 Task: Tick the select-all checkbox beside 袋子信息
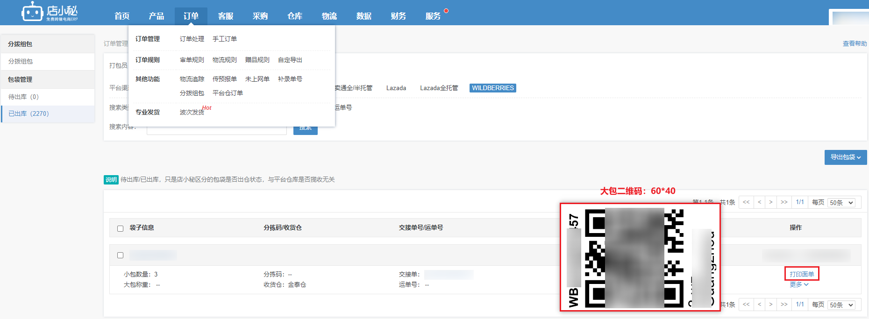pos(120,228)
